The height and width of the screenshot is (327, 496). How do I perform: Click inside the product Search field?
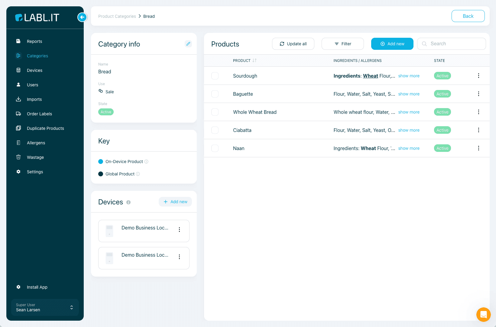[451, 44]
